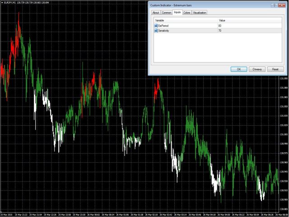Switch to the About tab
Image resolution: width=289 pixels, height=217 pixels.
156,13
